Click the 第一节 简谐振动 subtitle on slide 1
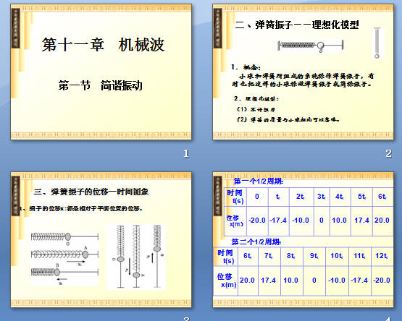Screen dimensions: 402x321 [x=100, y=85]
